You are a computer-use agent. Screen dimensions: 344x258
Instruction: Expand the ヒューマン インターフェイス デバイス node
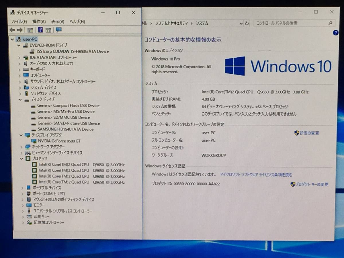pos(21,153)
